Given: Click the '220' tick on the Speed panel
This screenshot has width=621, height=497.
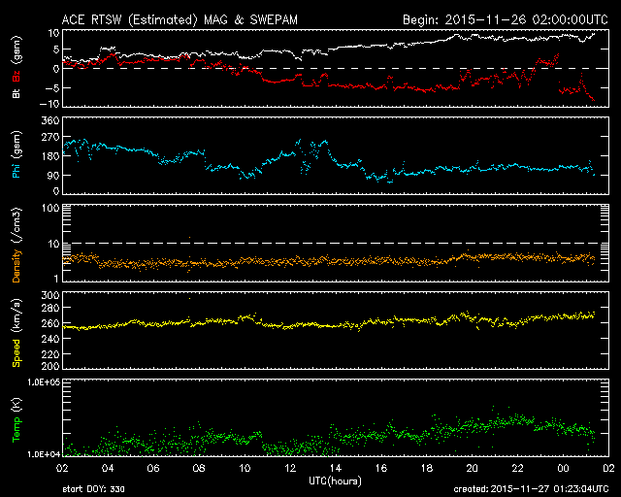Looking at the screenshot, I should (x=50, y=354).
